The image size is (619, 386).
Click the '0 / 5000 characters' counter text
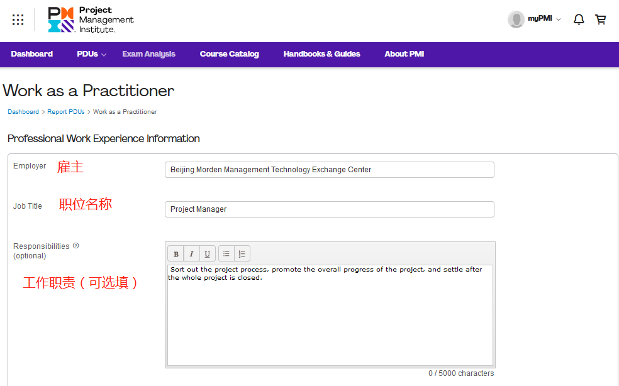point(461,373)
